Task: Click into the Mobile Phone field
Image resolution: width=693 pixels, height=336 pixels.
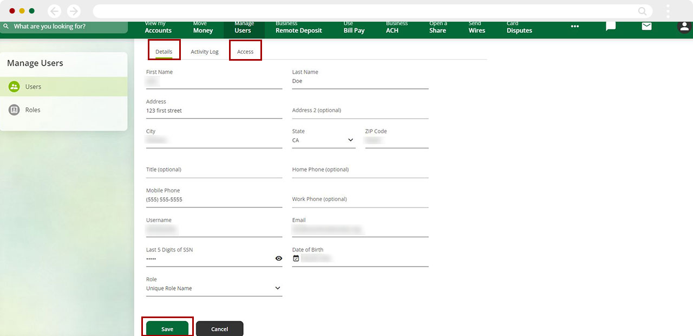Action: (213, 199)
